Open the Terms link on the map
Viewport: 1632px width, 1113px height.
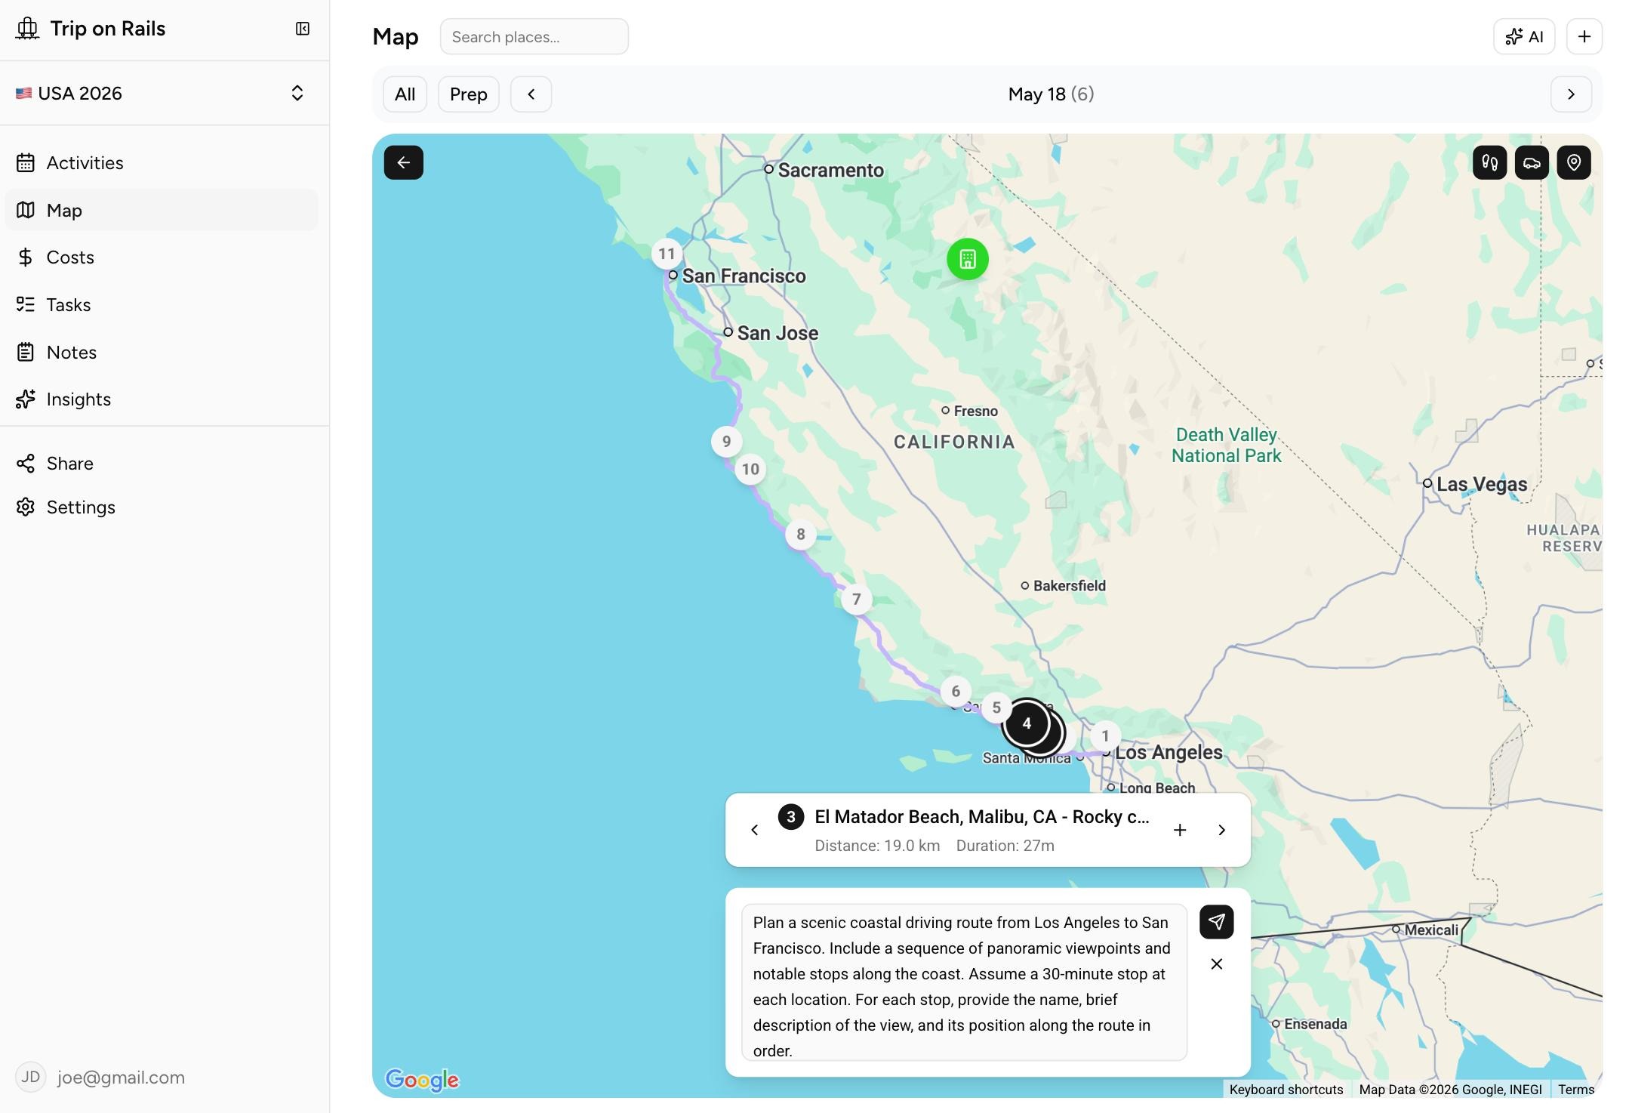coord(1575,1090)
